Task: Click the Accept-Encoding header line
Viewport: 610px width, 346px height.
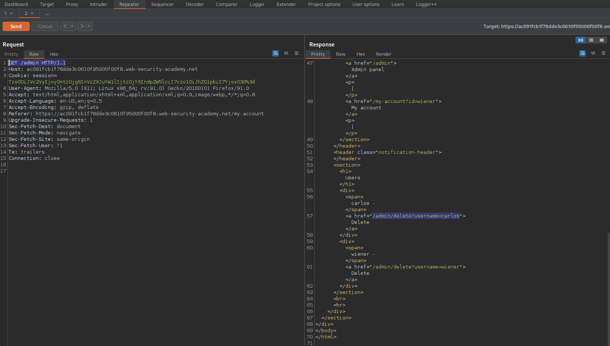Action: pos(54,107)
